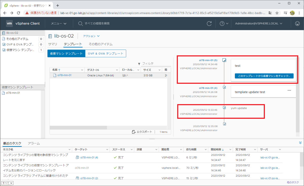Click the ol78-min-01 (2) task target link
The image size is (304, 186).
pyautogui.click(x=89, y=178)
